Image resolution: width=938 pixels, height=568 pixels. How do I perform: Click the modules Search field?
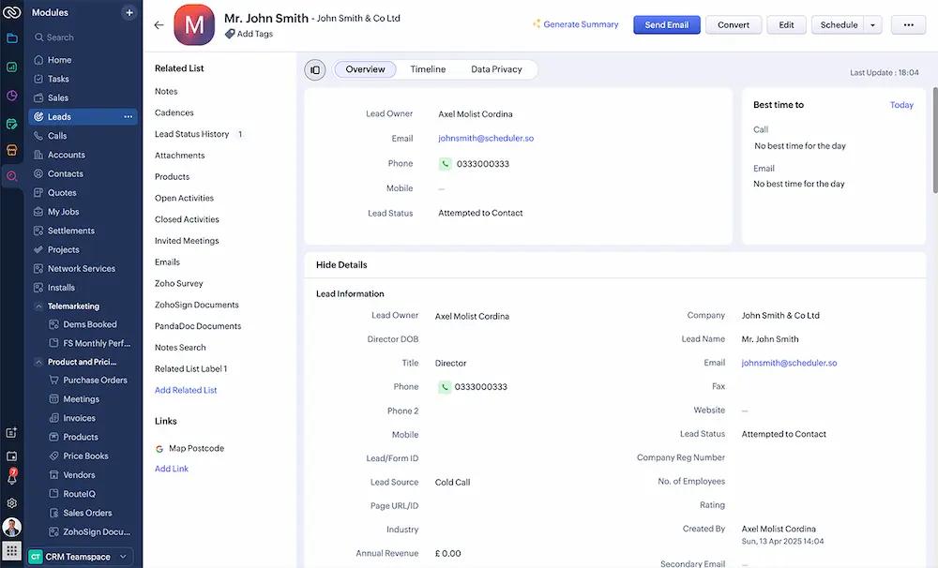coord(83,37)
